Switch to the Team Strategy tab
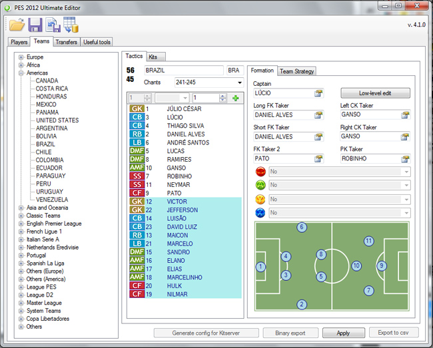Viewport: 433px width, 348px height. click(x=297, y=71)
